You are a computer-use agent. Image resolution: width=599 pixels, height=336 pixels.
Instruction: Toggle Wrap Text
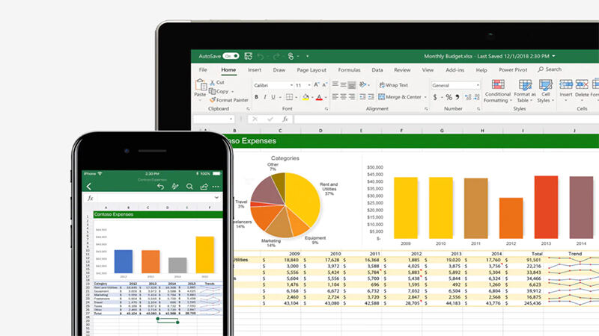394,85
